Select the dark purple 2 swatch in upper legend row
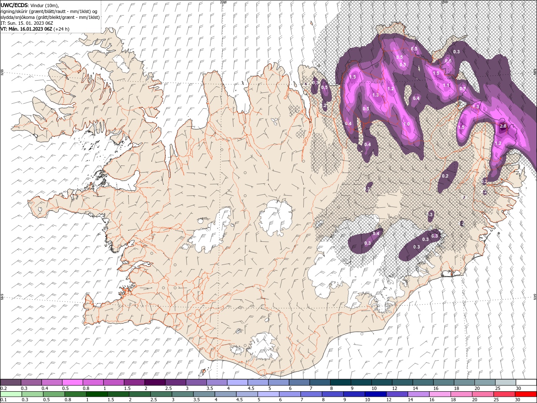537x403 pixels. (x=155, y=382)
